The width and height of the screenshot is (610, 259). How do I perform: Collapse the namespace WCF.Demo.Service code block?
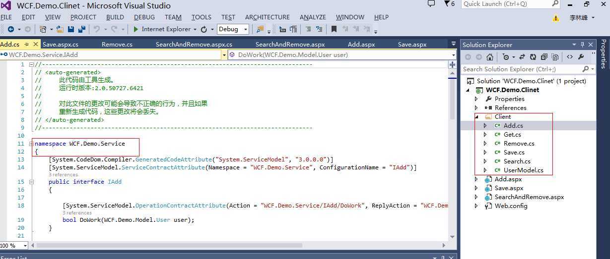coord(31,144)
